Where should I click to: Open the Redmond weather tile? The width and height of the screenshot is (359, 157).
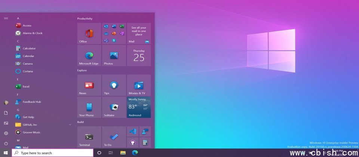139,107
